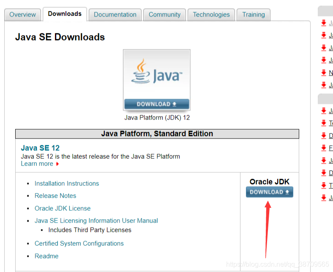Open Installation Instructions link
This screenshot has width=333, height=272.
(x=67, y=183)
